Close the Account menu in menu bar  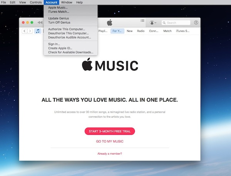coord(51,2)
